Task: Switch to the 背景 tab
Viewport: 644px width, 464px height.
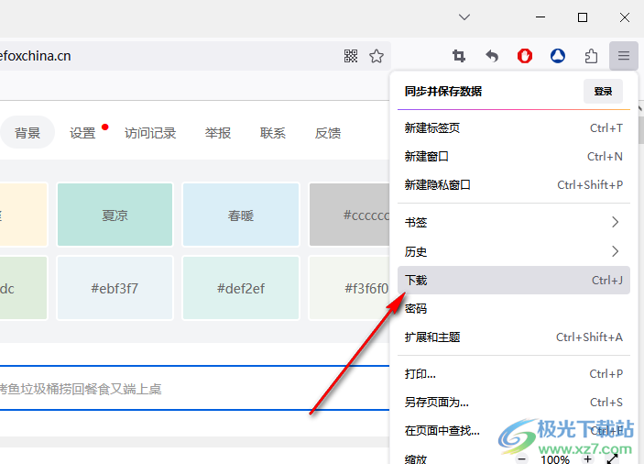Action: click(x=27, y=133)
